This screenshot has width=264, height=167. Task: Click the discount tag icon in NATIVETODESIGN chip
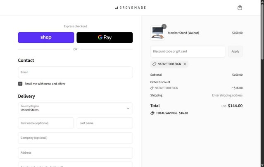(154, 64)
